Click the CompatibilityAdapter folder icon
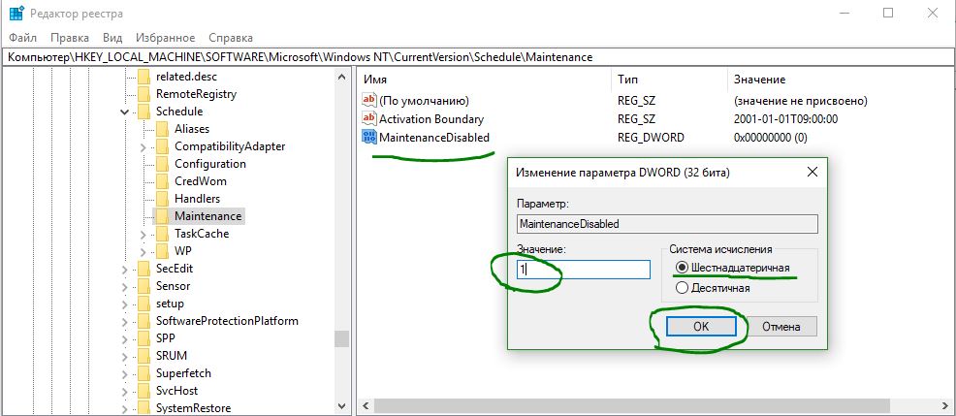 click(162, 146)
